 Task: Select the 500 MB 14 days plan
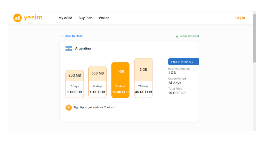point(97,82)
